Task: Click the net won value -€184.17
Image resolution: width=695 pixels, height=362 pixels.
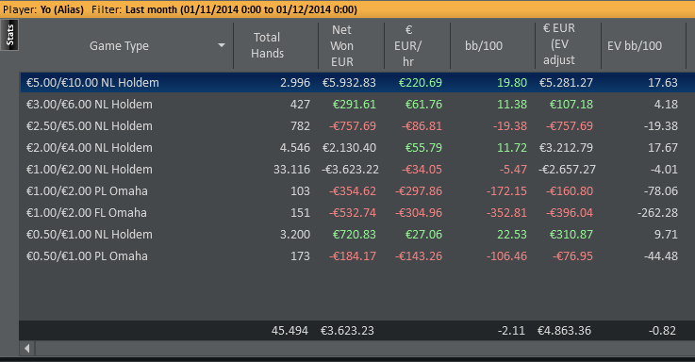Action: tap(353, 256)
